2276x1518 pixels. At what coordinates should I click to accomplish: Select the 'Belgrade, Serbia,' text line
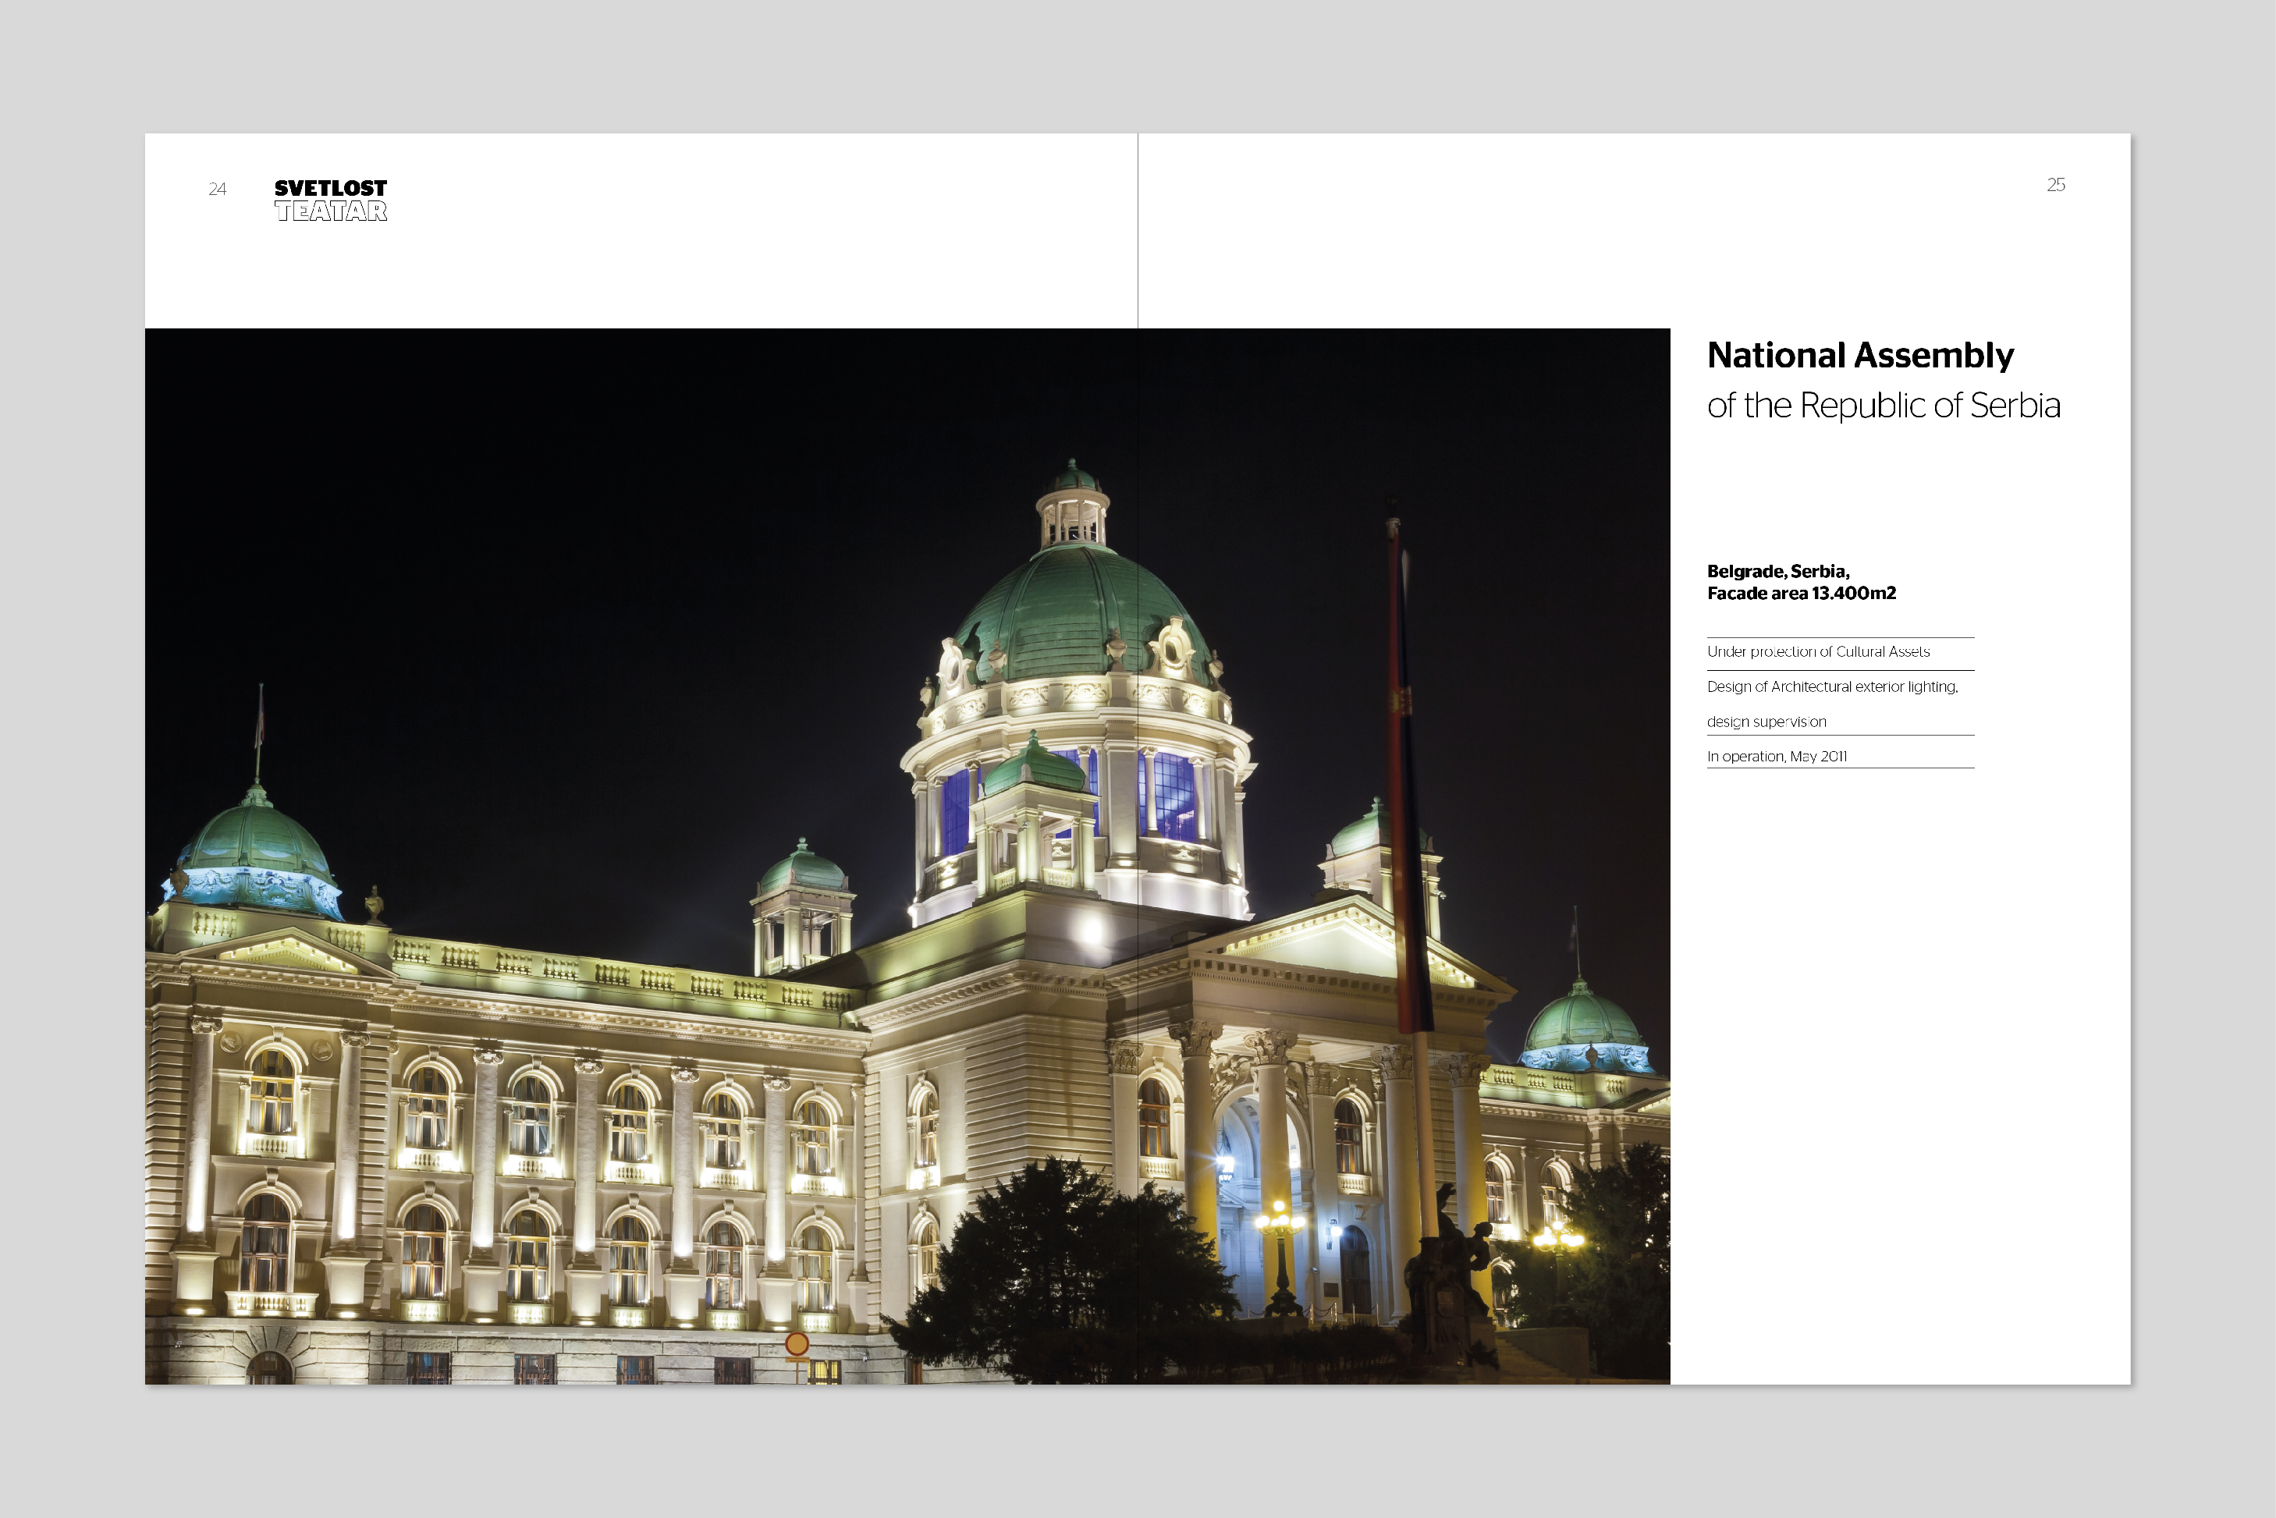(1777, 571)
